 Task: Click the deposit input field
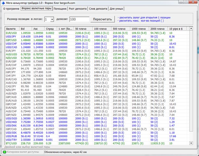tap(79, 20)
